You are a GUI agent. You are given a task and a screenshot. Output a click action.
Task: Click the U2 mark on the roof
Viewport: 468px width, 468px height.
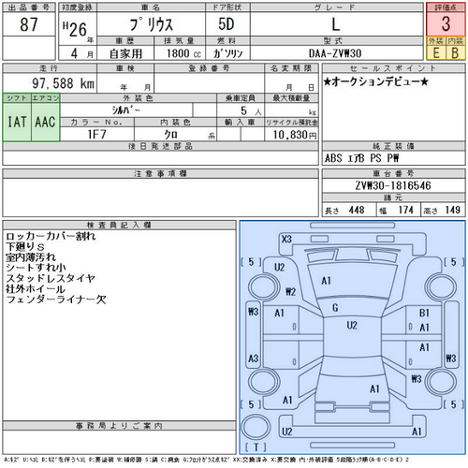click(x=352, y=326)
